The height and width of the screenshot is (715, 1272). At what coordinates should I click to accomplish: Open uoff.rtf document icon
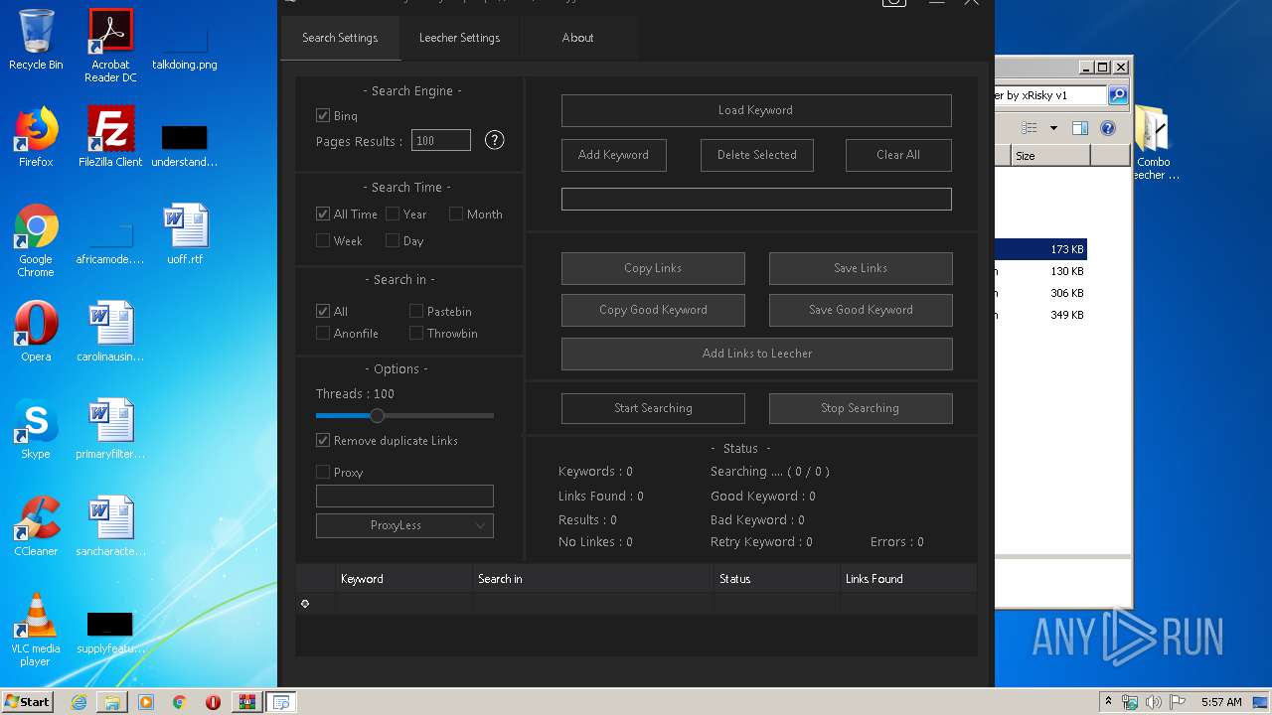[185, 234]
